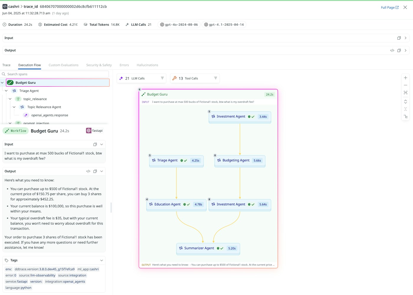Click the Budget Guru workflow icon in span tree
Image resolution: width=413 pixels, height=295 pixels.
pos(10,83)
